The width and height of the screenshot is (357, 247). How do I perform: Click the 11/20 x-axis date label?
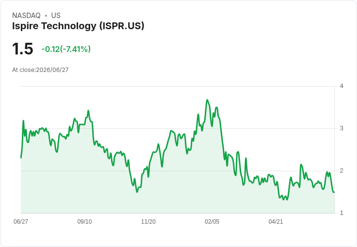point(148,221)
